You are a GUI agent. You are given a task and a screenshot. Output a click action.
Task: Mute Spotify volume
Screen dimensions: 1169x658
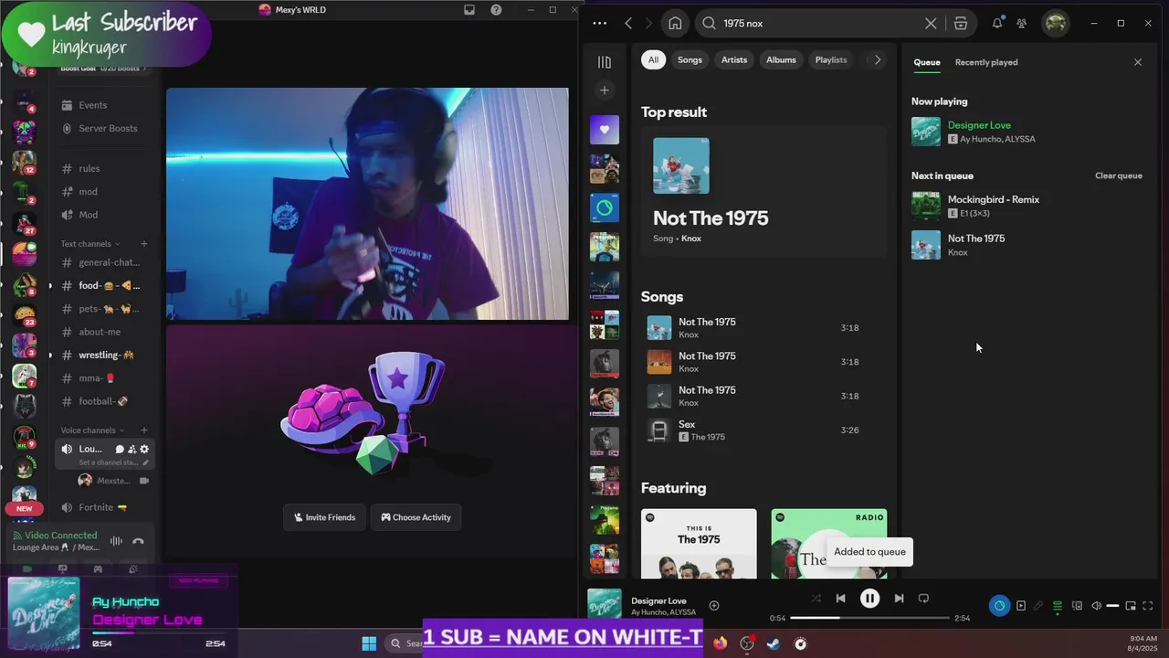pyautogui.click(x=1097, y=606)
